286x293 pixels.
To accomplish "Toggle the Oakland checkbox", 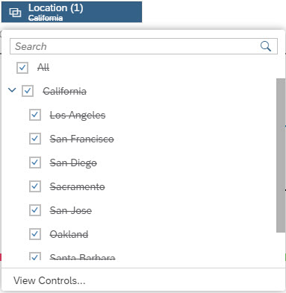I will (x=35, y=234).
